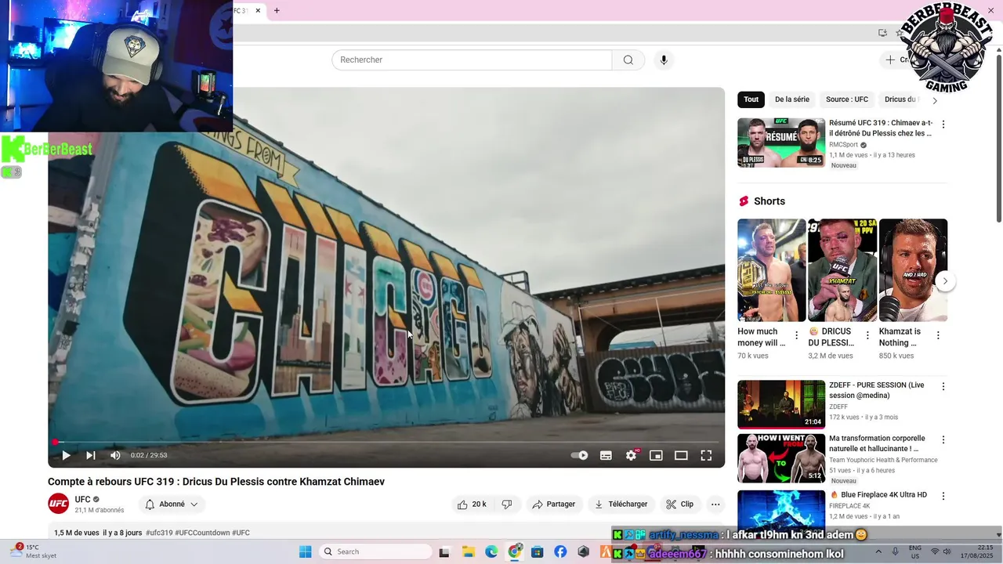Screen dimensions: 1003x564
Task: Select the Dricus du chip
Action: (x=901, y=99)
